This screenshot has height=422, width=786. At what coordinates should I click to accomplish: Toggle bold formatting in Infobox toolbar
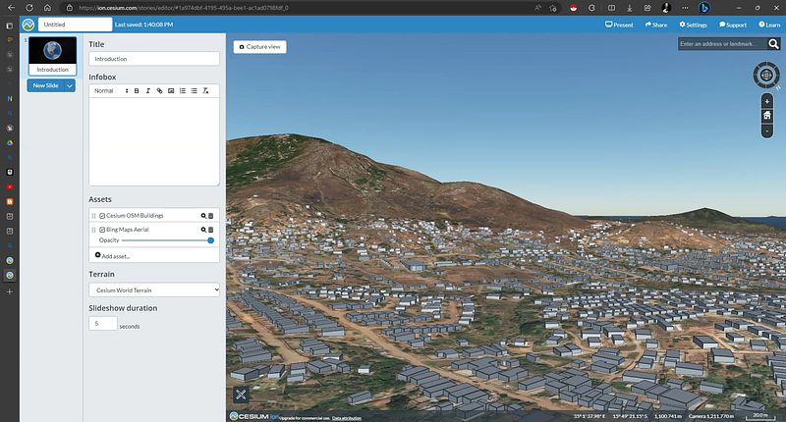click(x=137, y=90)
